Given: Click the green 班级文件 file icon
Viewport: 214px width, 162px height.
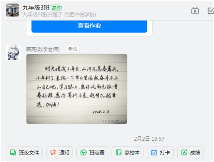Looking at the screenshot, I should (13, 152).
